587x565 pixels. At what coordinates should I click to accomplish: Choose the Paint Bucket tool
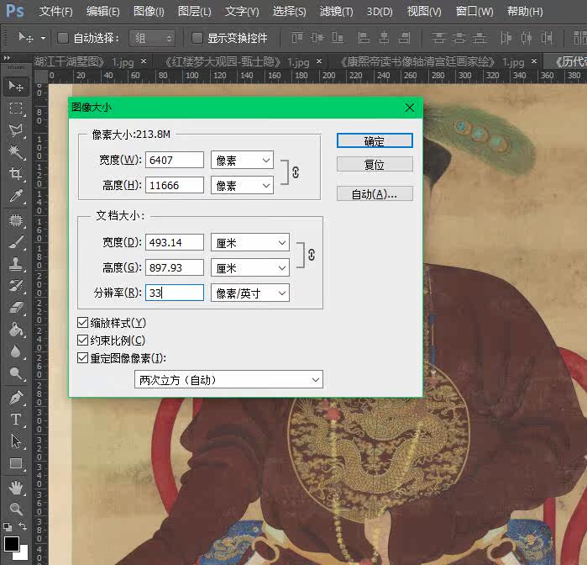(x=16, y=330)
